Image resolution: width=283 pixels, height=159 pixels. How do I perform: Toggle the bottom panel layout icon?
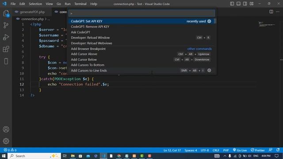(x=238, y=4)
